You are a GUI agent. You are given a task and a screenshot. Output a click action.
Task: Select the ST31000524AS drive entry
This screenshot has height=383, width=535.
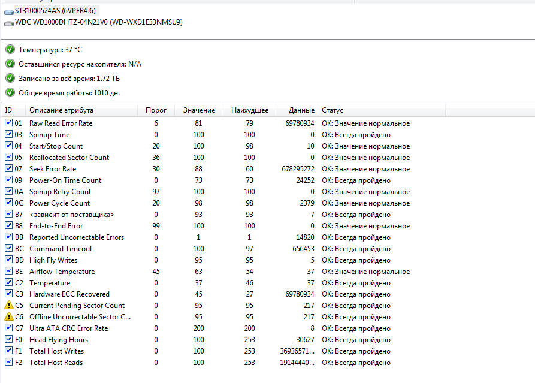click(55, 11)
